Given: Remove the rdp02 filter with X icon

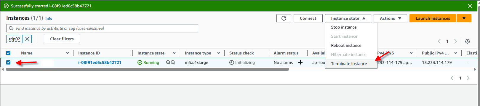Looking at the screenshot, I should [27, 39].
